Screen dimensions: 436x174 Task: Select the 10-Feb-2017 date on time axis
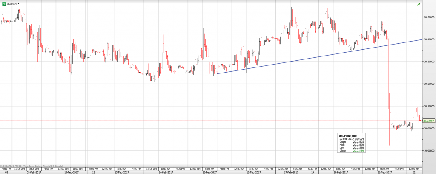click(71, 172)
